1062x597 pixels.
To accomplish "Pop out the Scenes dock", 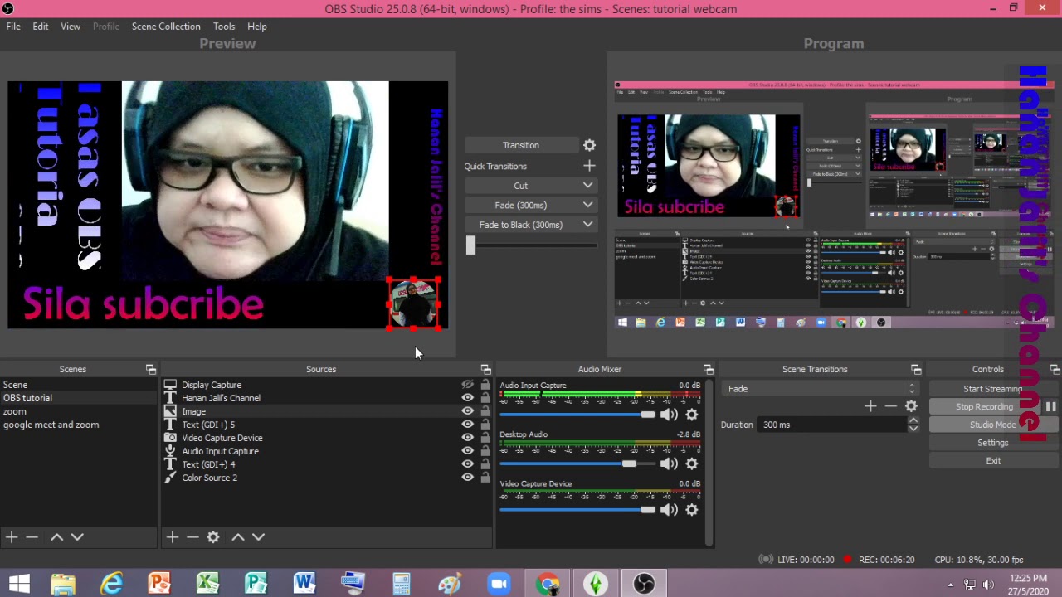I will click(x=151, y=369).
